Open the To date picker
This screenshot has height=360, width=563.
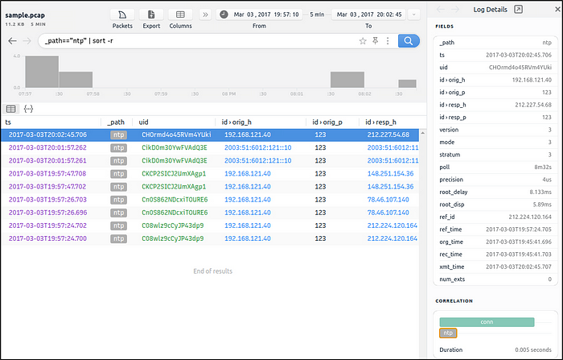[x=368, y=14]
